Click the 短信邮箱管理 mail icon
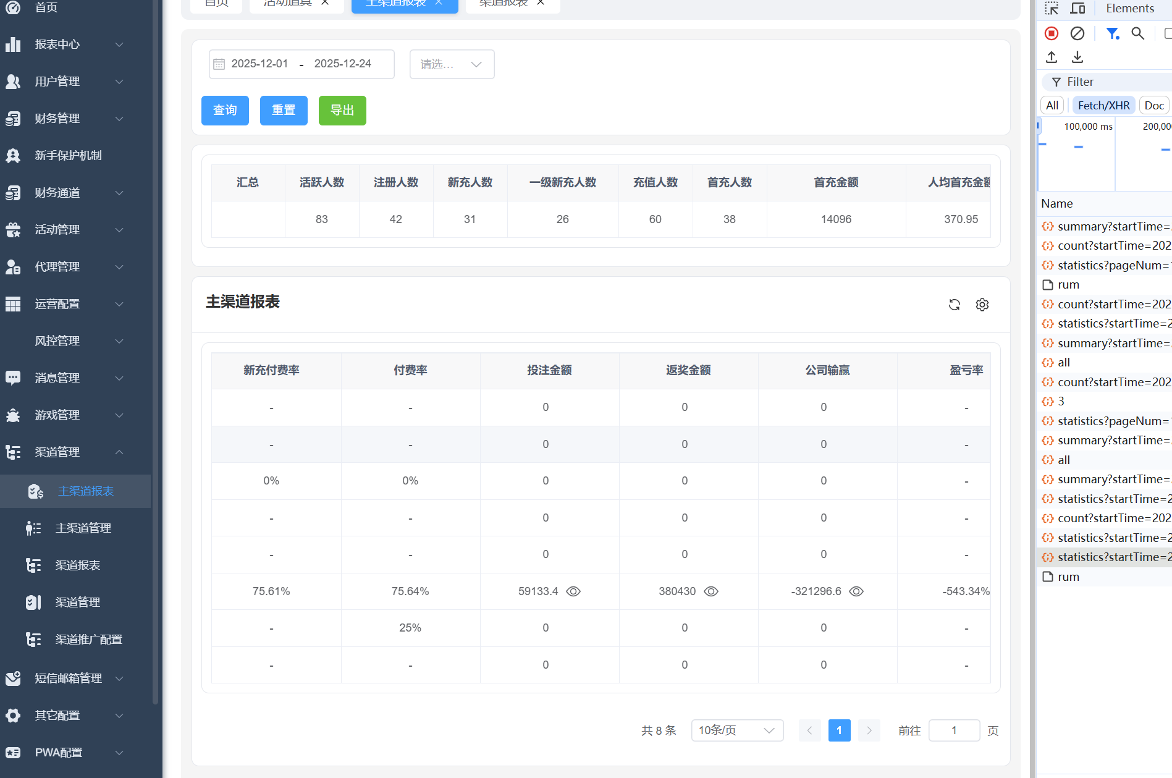Viewport: 1172px width, 778px height. coord(13,679)
